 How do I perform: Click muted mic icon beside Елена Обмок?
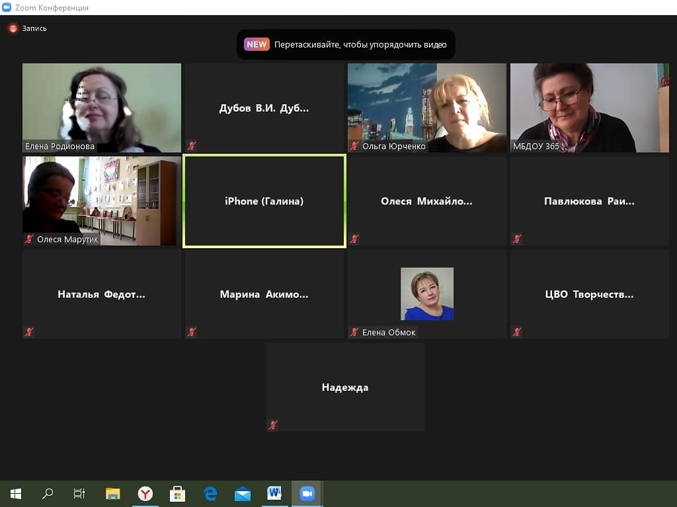pos(354,332)
